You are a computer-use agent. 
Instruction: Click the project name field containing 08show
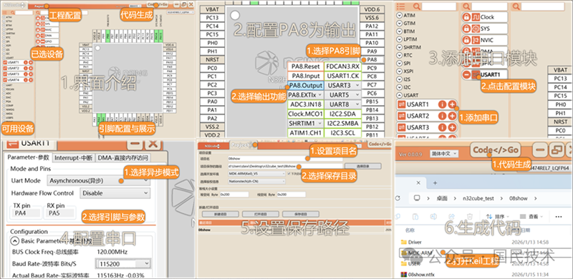point(285,160)
